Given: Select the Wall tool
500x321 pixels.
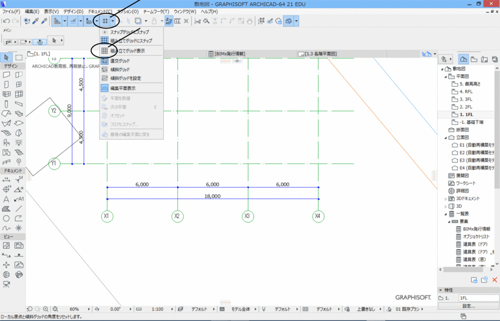Looking at the screenshot, I should click(x=6, y=75).
